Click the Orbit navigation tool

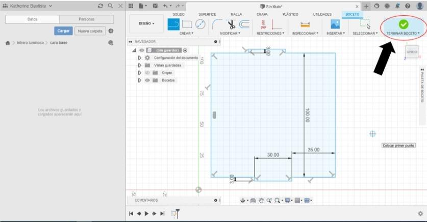click(x=242, y=201)
